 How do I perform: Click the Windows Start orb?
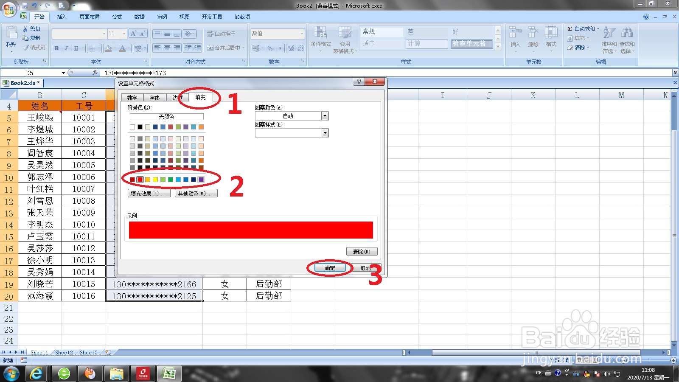tap(11, 374)
